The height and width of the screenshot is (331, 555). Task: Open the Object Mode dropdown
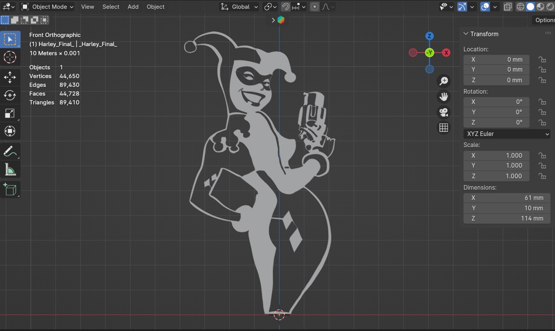[47, 7]
